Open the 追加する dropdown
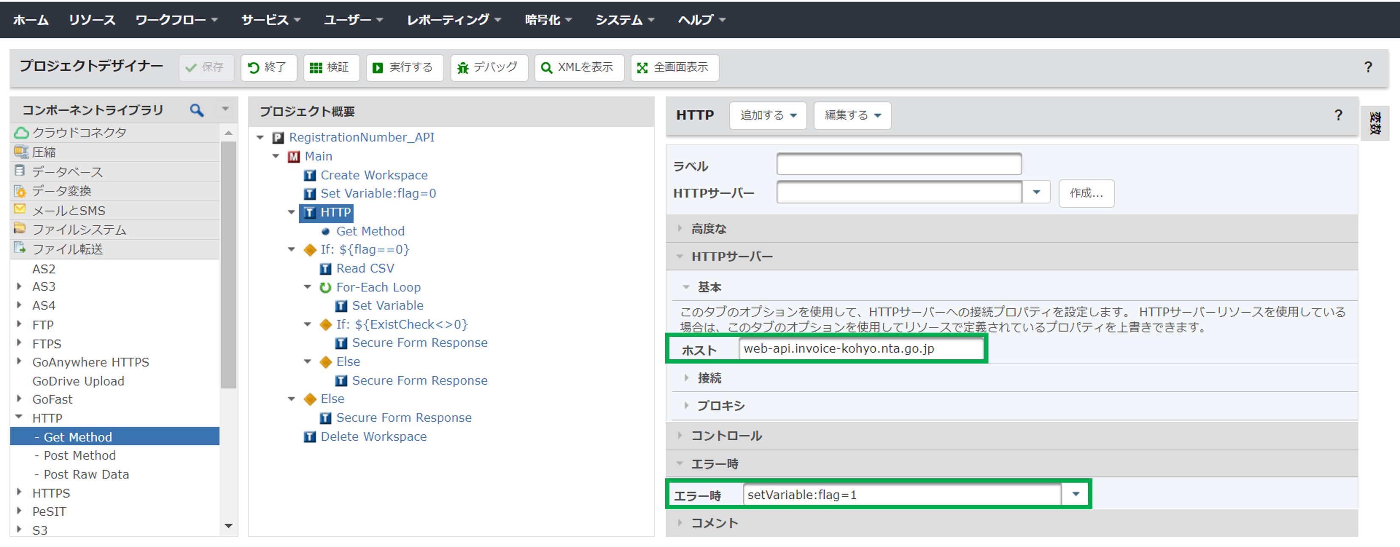The width and height of the screenshot is (1400, 547). coord(767,116)
